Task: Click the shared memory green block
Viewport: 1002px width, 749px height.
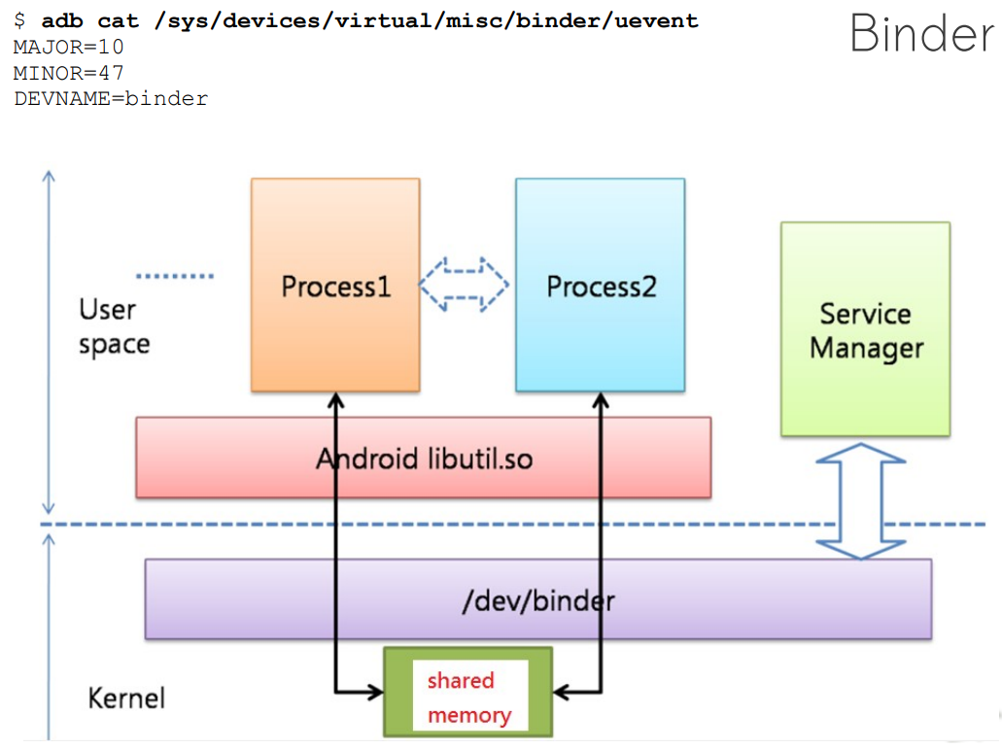Action: click(x=467, y=693)
